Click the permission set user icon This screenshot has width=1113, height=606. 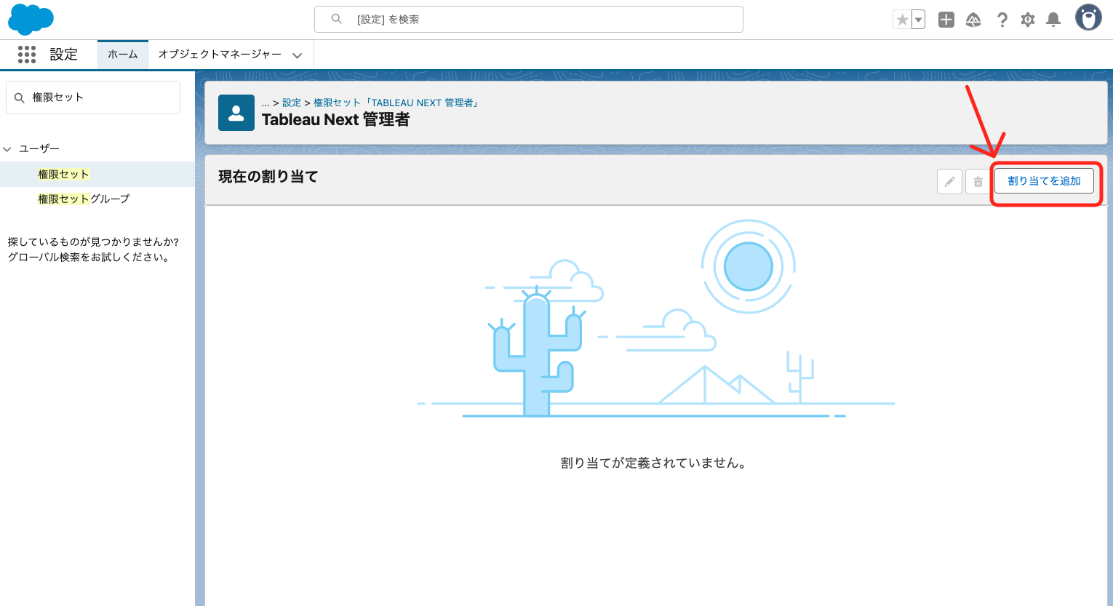click(236, 113)
